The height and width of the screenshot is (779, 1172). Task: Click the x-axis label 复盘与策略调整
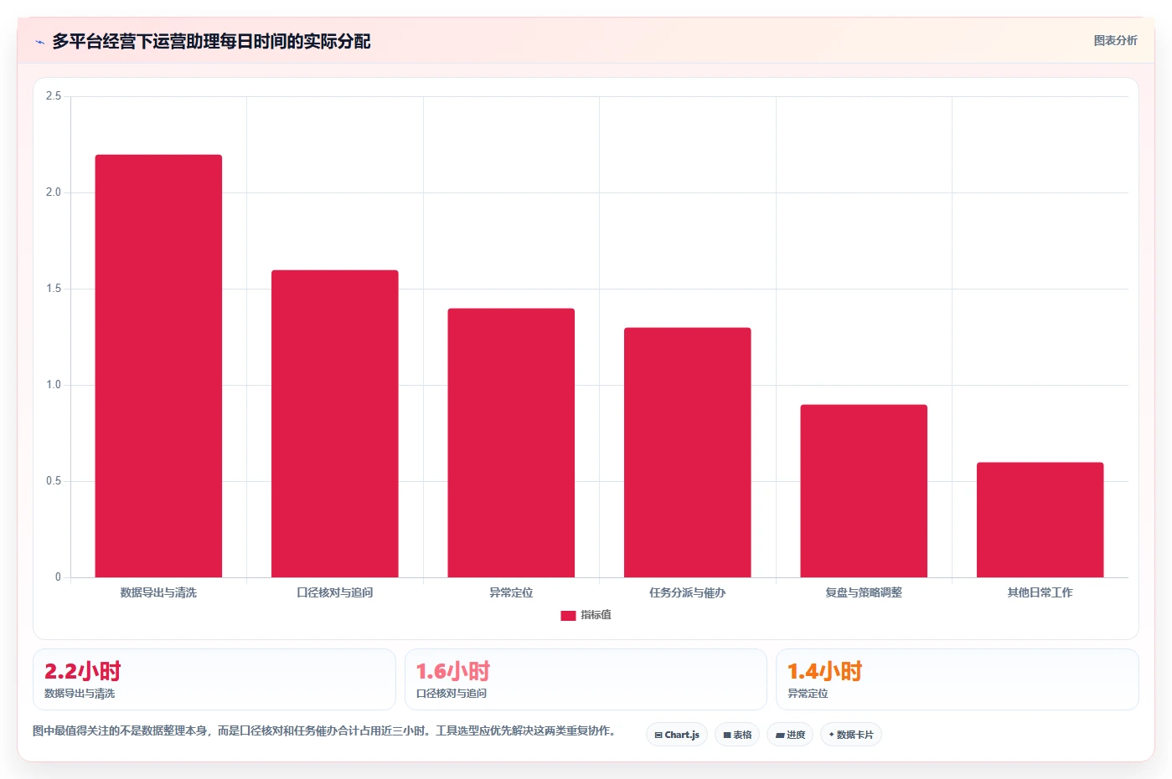click(864, 592)
